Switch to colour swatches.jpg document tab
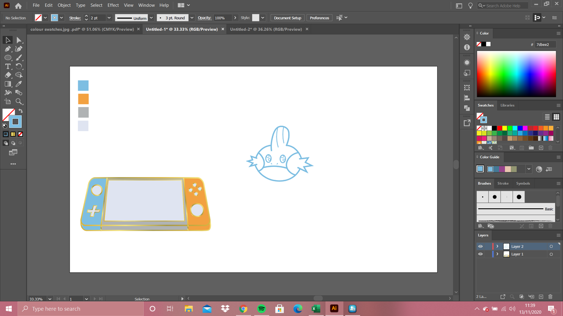 (x=82, y=30)
